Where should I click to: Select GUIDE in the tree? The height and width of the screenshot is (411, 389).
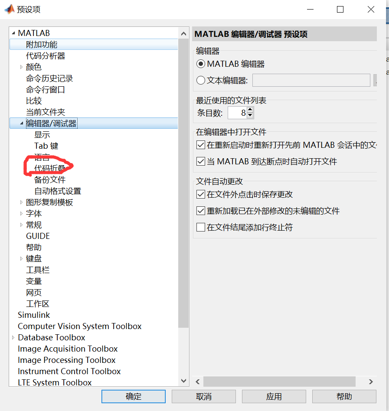38,236
